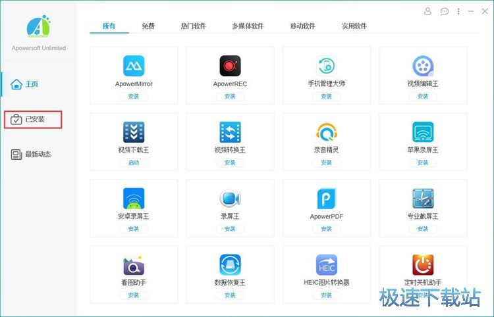The width and height of the screenshot is (494, 317).
Task: Select the 录屏王 camera icon
Action: [x=230, y=199]
